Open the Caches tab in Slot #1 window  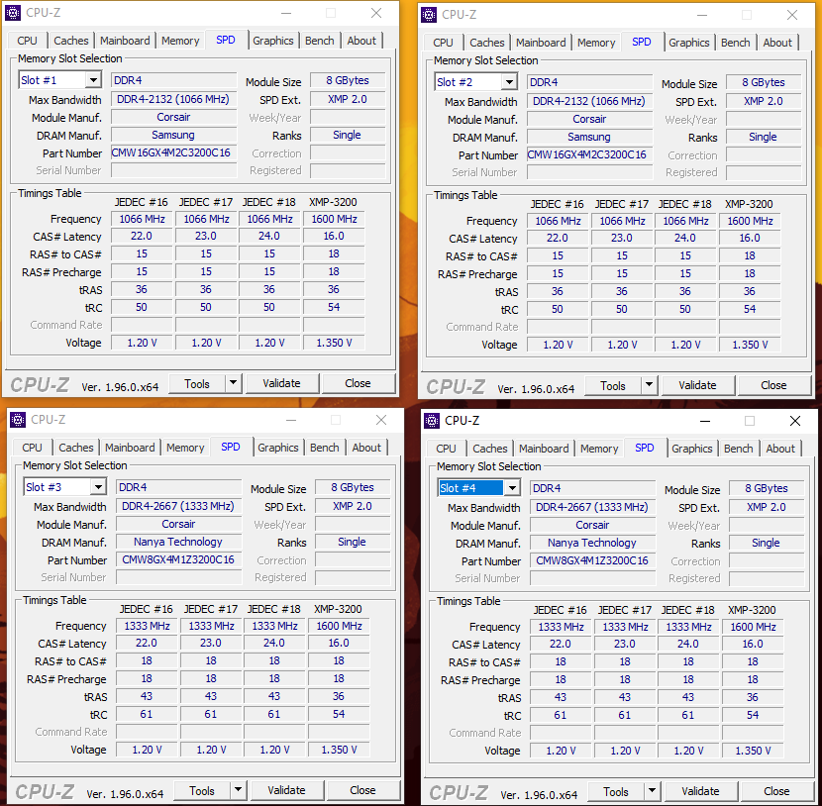(x=71, y=41)
